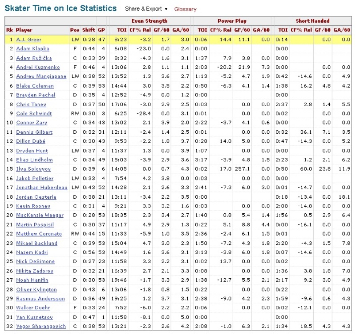Open Ilya Solovyov player link

[x=33, y=169]
